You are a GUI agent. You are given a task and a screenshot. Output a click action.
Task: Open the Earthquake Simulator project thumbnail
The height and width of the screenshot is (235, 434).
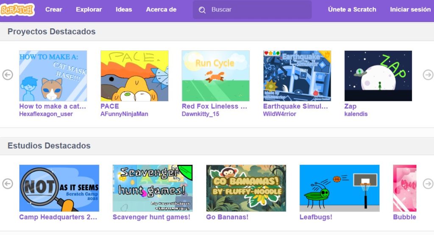click(297, 76)
